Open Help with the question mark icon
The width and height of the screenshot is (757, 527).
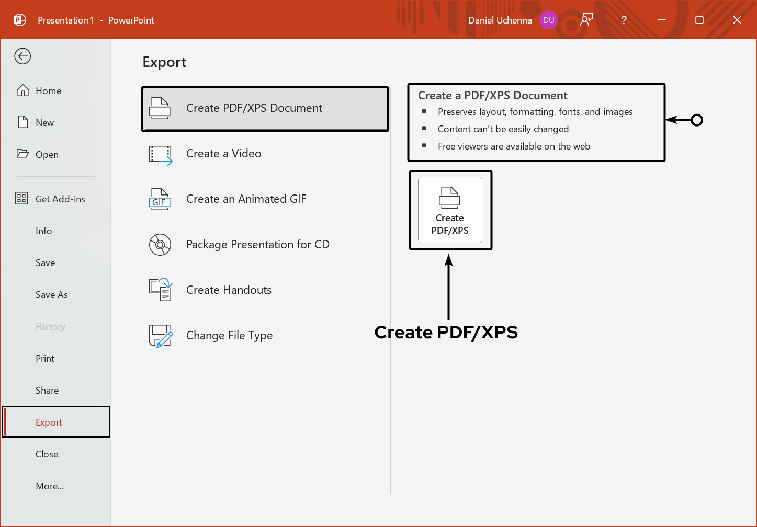pos(624,20)
